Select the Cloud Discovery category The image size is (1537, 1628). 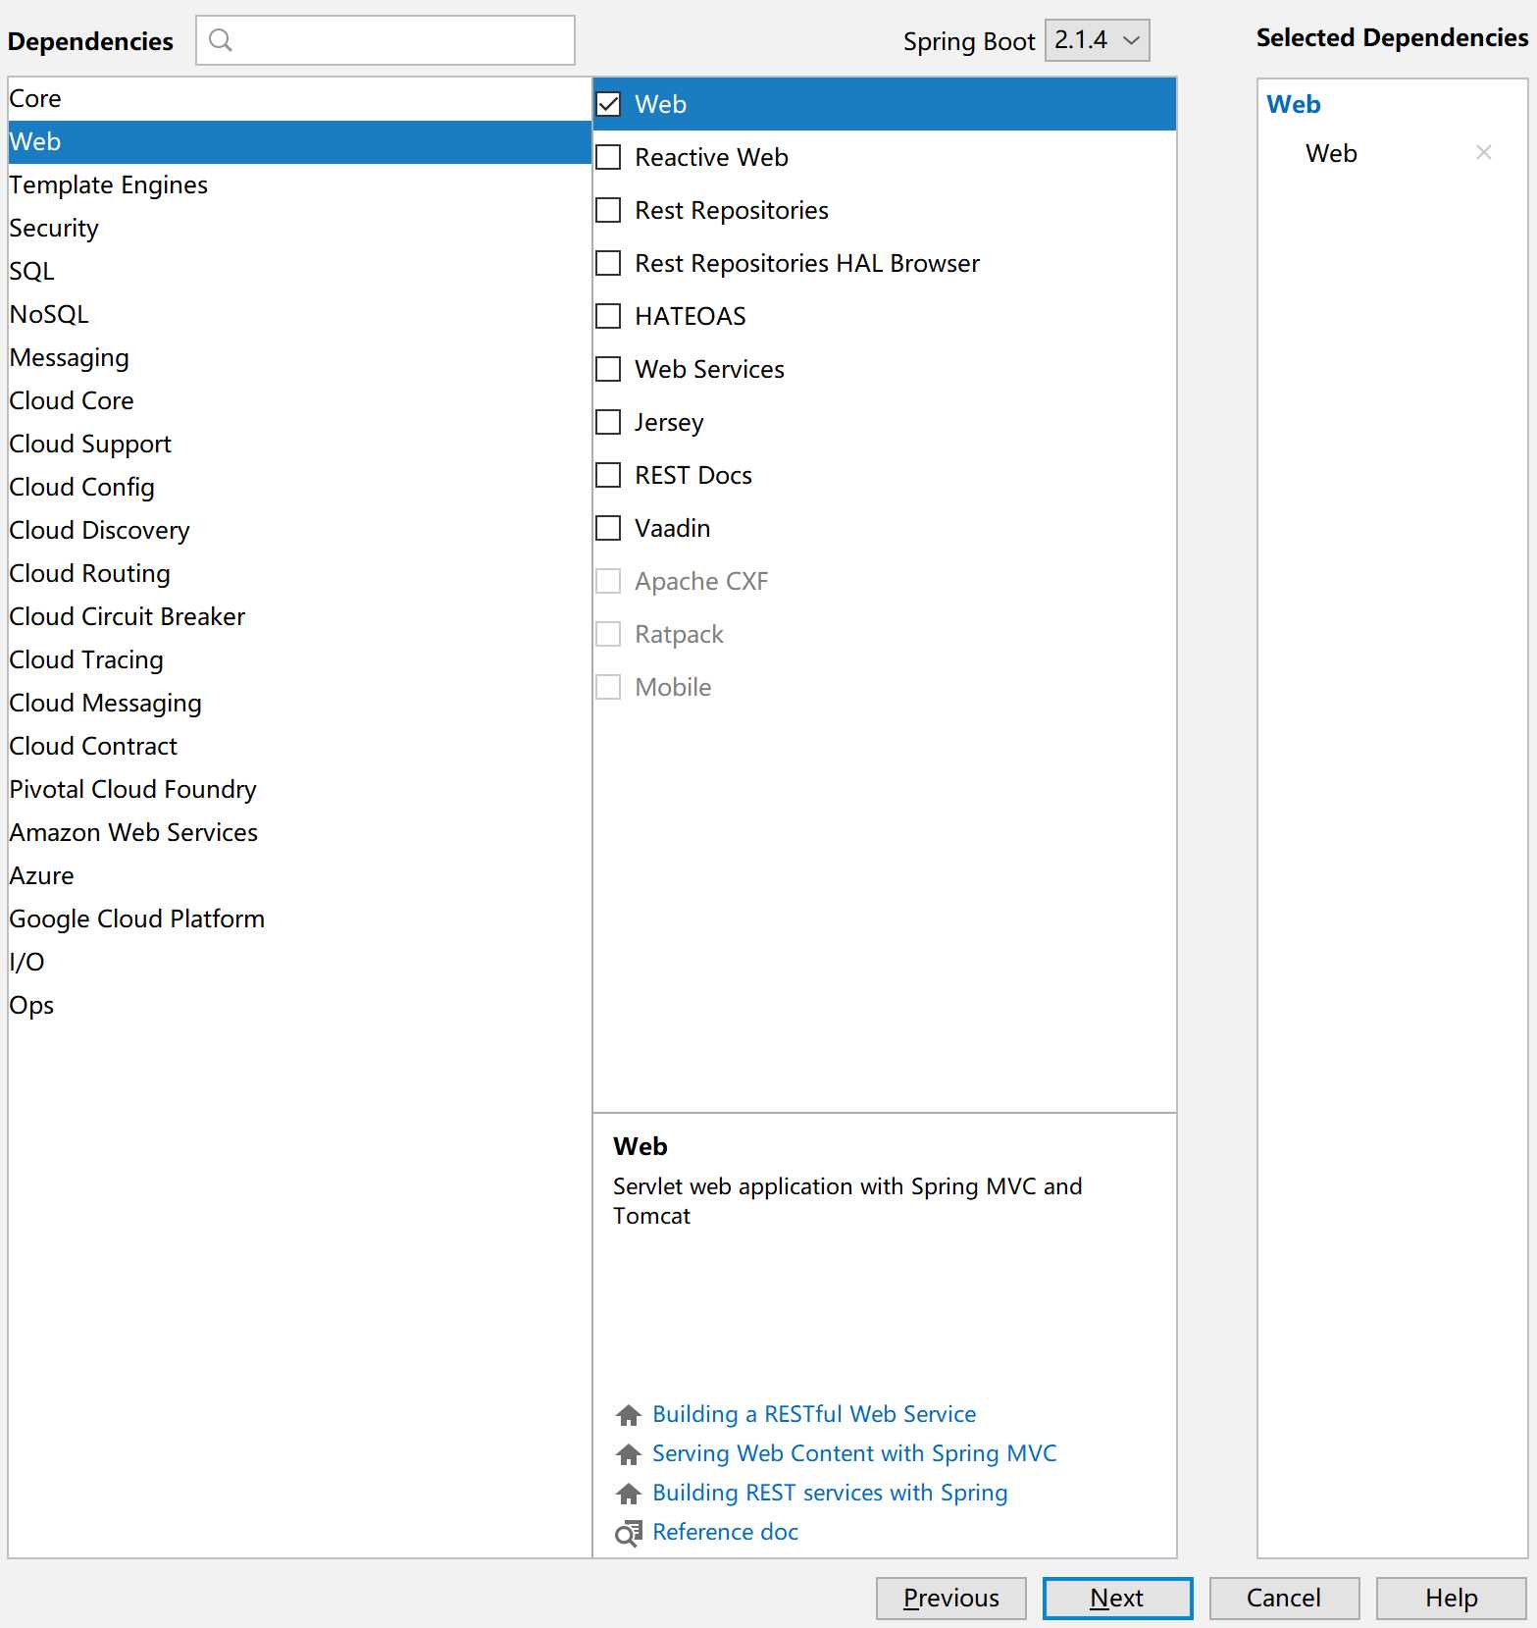pyautogui.click(x=299, y=530)
